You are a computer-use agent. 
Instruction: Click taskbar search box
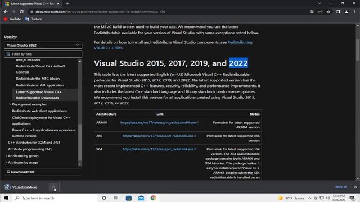click(x=55, y=198)
